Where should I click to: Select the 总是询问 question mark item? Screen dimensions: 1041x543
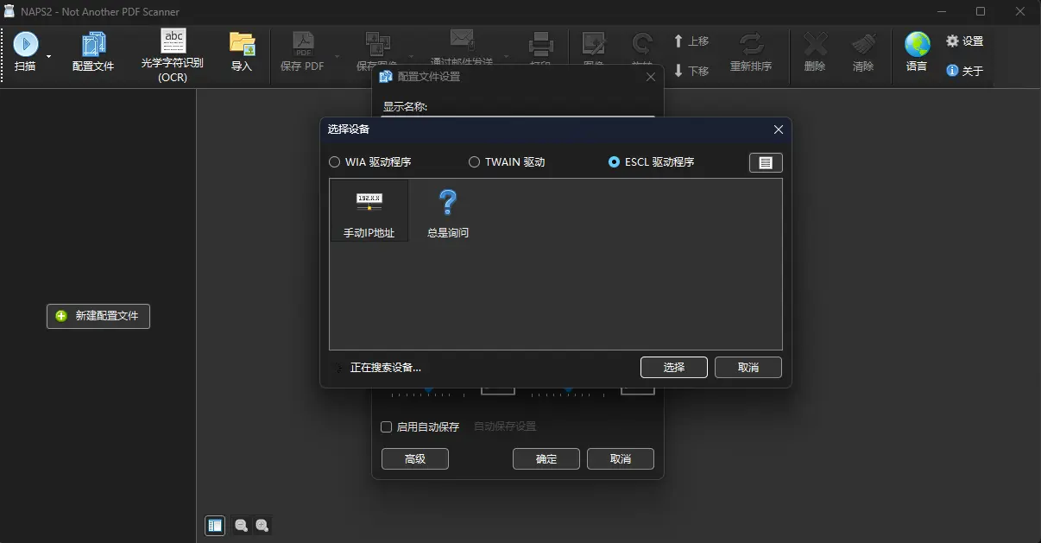point(448,214)
